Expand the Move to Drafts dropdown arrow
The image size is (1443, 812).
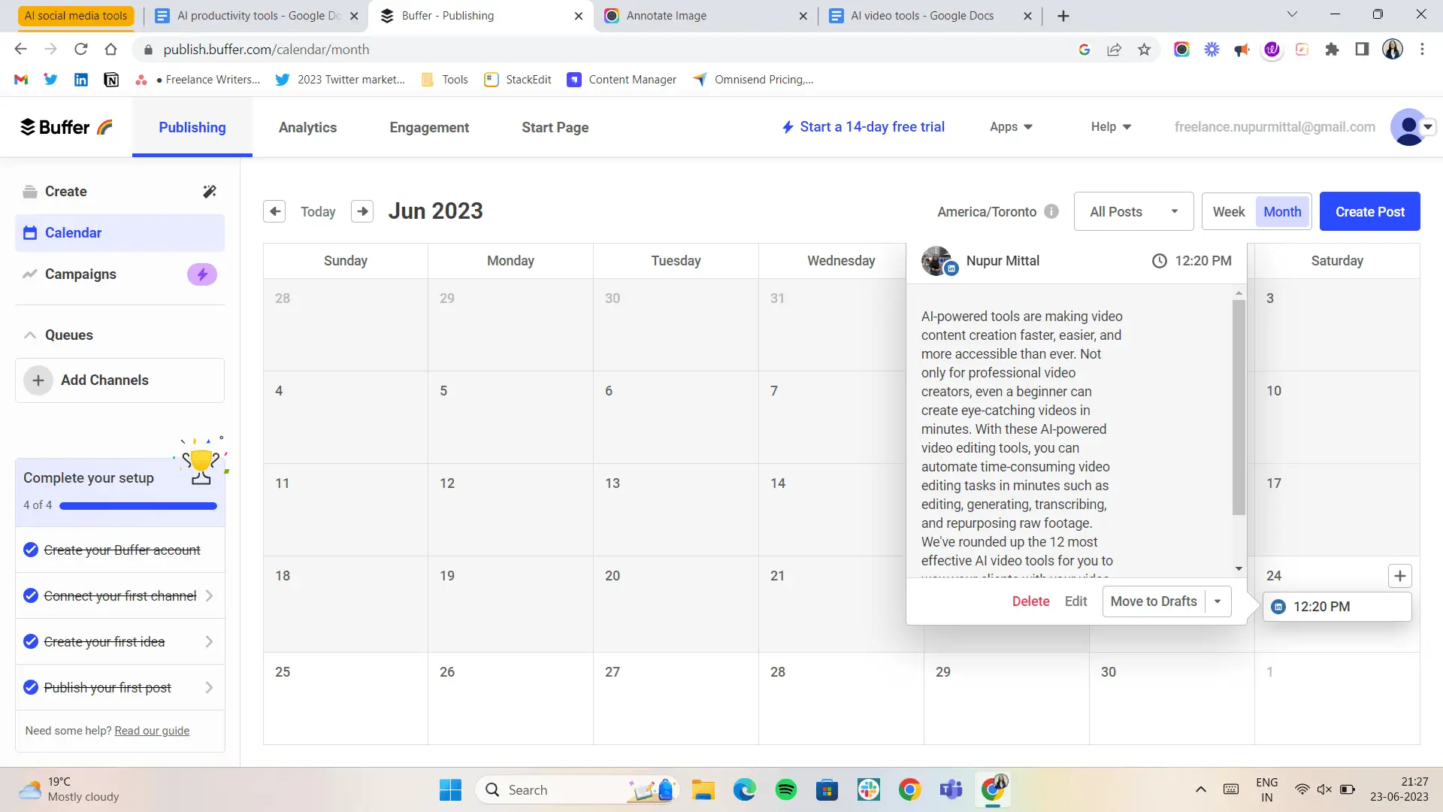[1218, 601]
